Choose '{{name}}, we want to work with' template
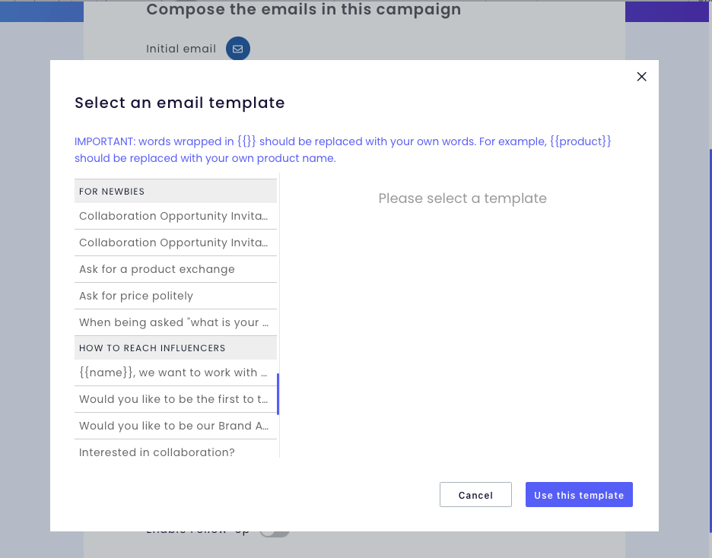 [x=173, y=373]
